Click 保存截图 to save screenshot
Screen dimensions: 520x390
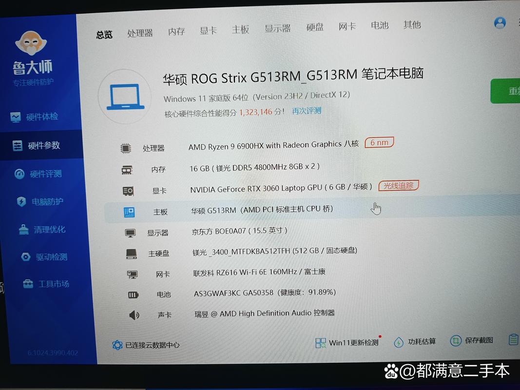[x=479, y=340]
